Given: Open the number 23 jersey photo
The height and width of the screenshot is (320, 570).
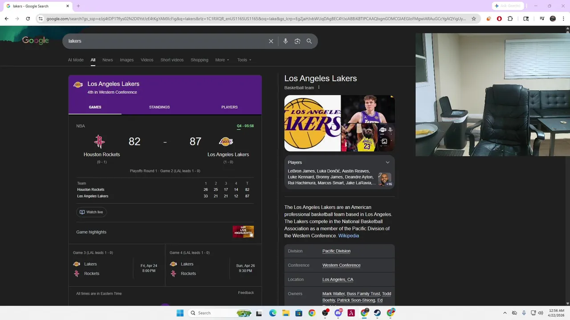Looking at the screenshot, I should pos(359,138).
